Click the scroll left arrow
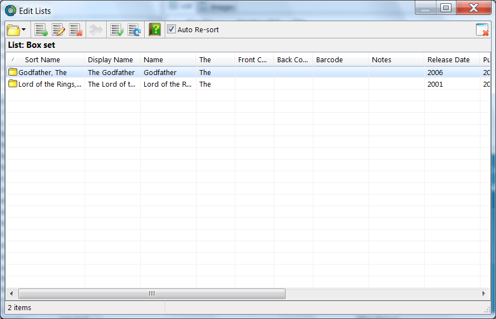496x319 pixels. [x=11, y=293]
